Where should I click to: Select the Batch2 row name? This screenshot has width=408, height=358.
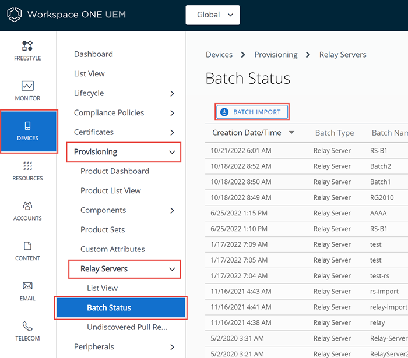pyautogui.click(x=381, y=166)
